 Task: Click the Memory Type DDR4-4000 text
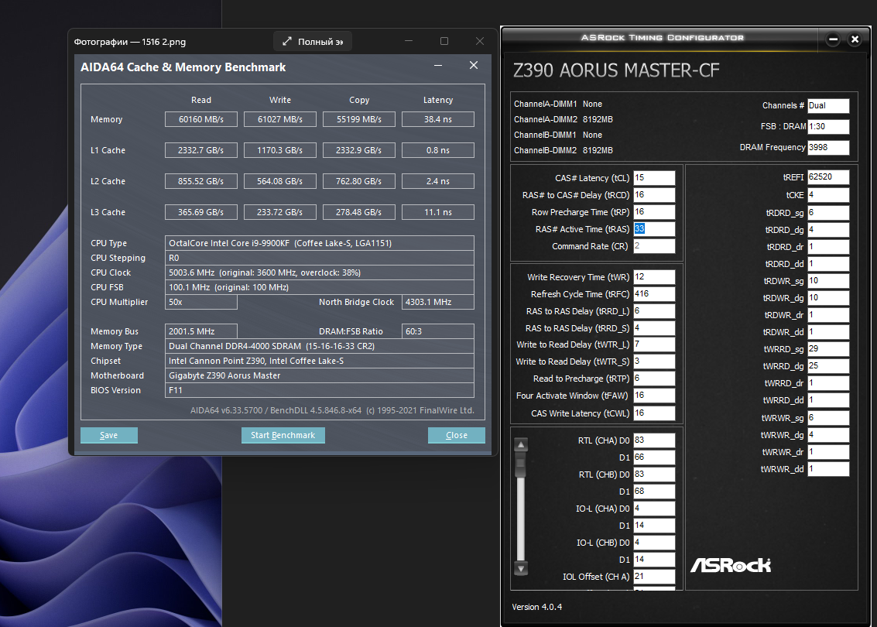point(272,346)
